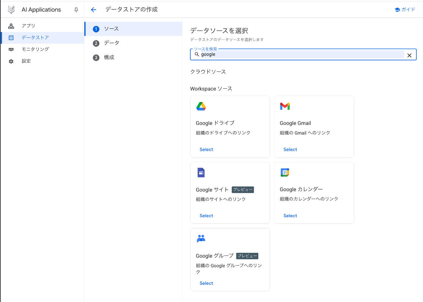The image size is (423, 302).
Task: Click the Google サイト card title
Action: [212, 190]
